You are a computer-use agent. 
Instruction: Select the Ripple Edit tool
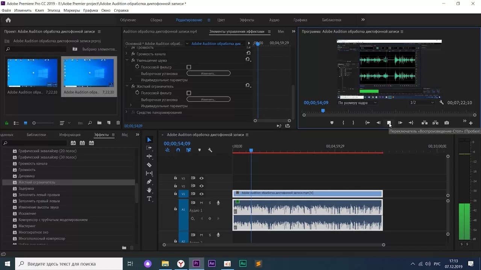pos(149,156)
